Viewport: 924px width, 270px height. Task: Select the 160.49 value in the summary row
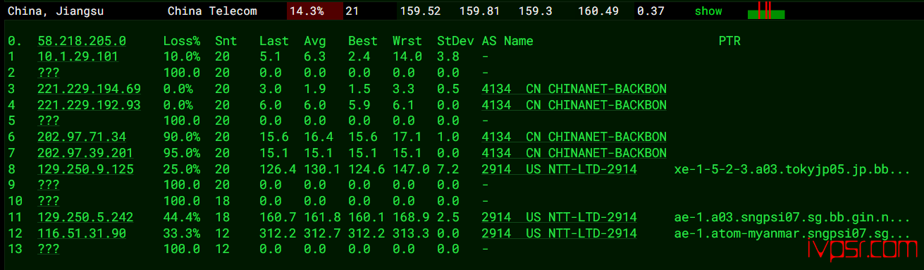coord(598,11)
